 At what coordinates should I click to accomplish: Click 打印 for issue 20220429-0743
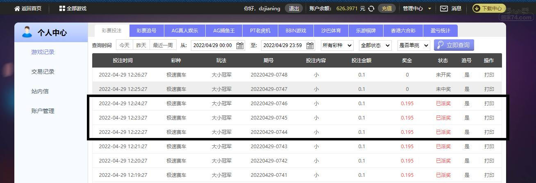click(x=489, y=147)
